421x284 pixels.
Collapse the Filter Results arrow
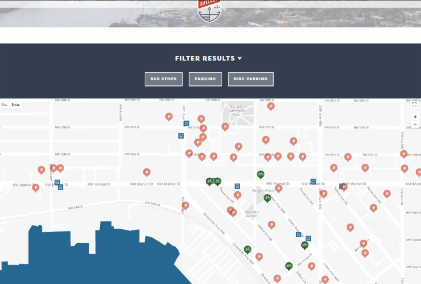[x=240, y=58]
